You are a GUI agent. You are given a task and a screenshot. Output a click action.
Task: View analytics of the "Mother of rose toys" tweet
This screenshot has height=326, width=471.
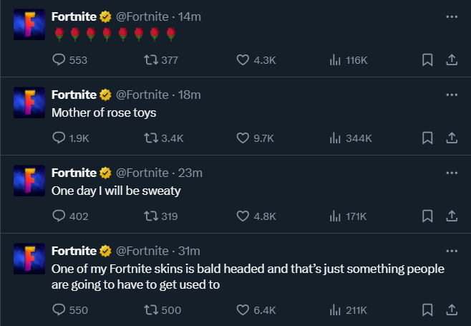[x=334, y=138]
